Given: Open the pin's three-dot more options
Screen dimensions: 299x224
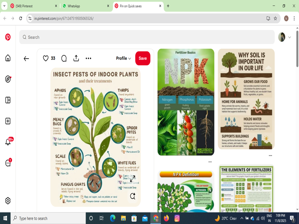Looking at the screenshot, I should pyautogui.click(x=89, y=58).
